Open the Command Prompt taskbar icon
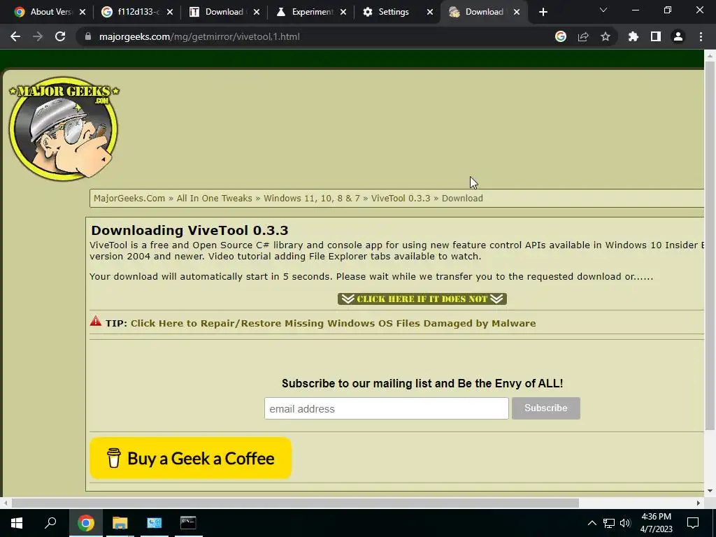The width and height of the screenshot is (716, 537). pos(188,523)
